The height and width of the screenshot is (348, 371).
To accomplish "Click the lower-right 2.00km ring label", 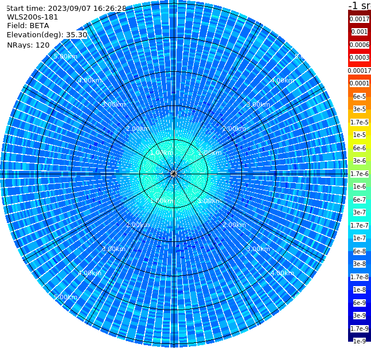I will (234, 225).
